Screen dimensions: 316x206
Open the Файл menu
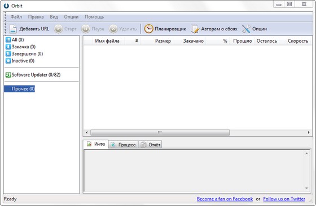tap(16, 17)
